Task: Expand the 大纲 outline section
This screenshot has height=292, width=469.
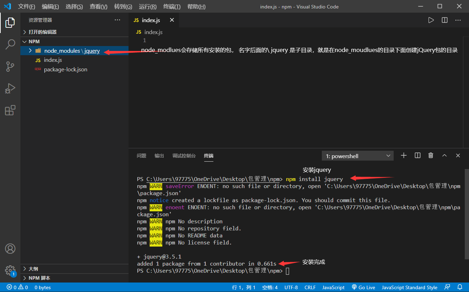Action: tap(74, 269)
